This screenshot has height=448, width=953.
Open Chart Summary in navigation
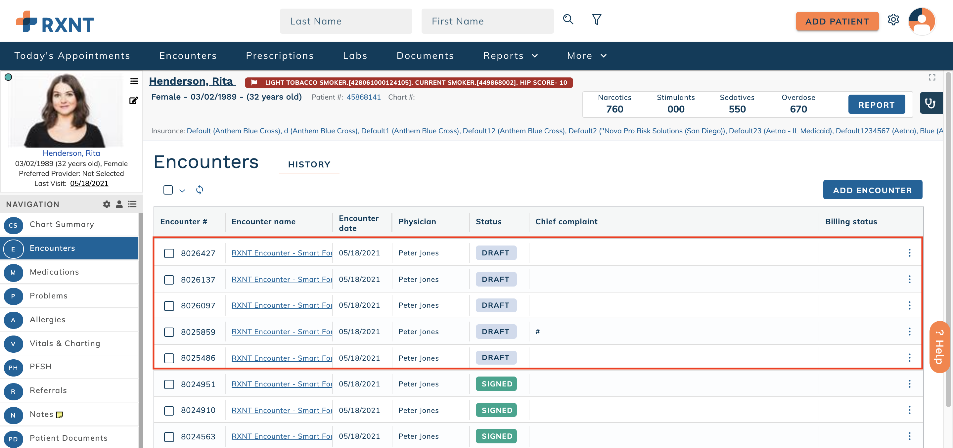pos(69,225)
